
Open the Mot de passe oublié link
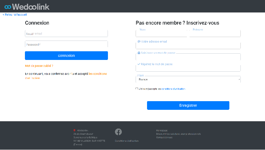(x=39, y=66)
